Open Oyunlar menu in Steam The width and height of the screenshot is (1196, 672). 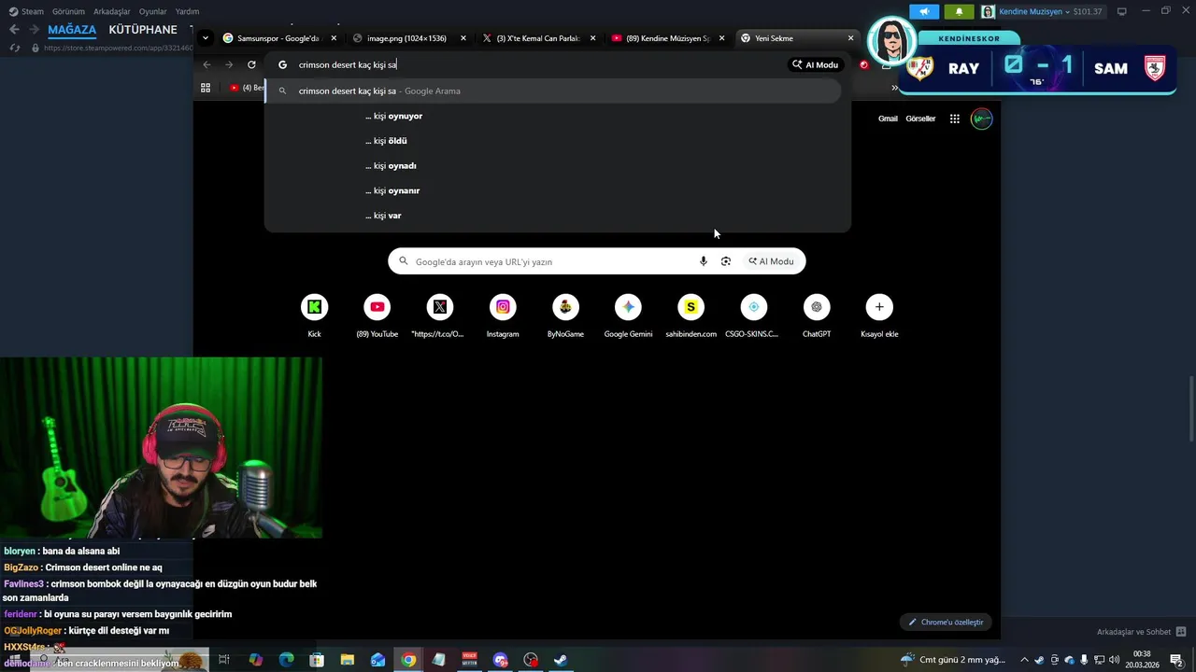click(153, 11)
